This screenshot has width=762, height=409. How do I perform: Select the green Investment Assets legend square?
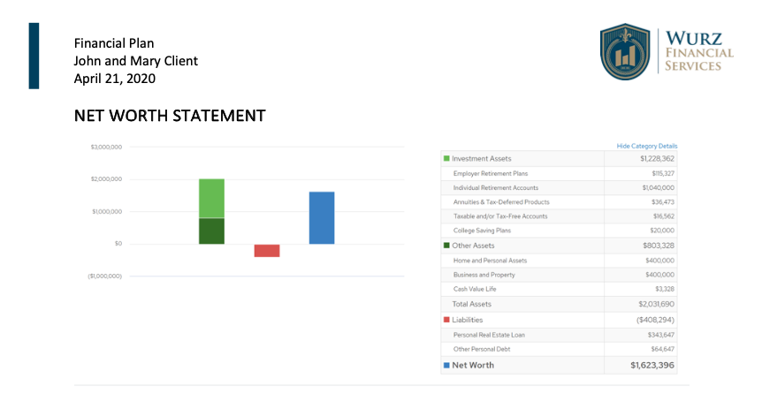click(x=446, y=159)
